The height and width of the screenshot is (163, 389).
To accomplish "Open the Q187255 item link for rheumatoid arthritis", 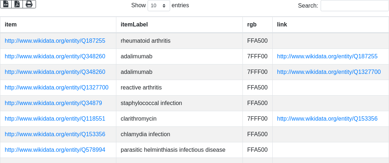I will click(55, 41).
